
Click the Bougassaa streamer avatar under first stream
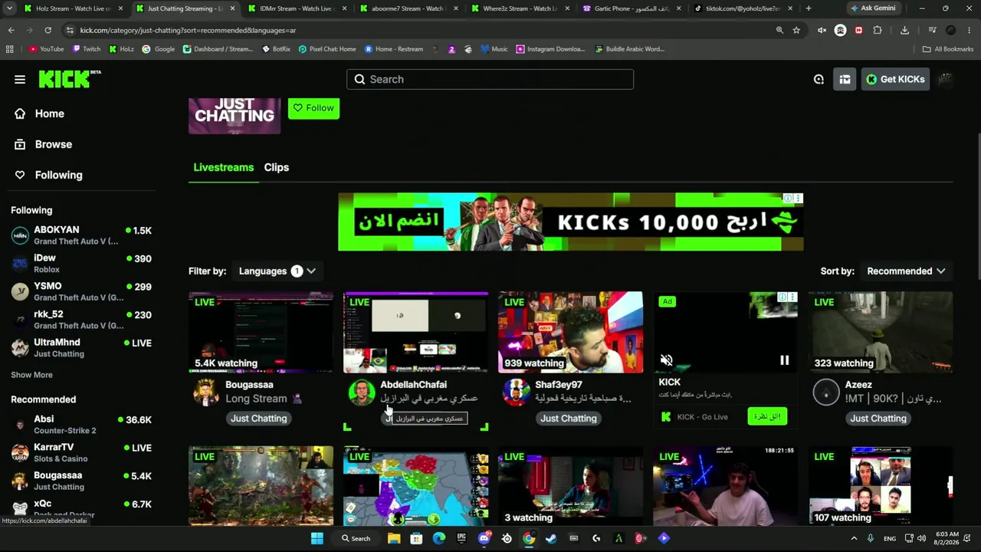click(x=205, y=392)
